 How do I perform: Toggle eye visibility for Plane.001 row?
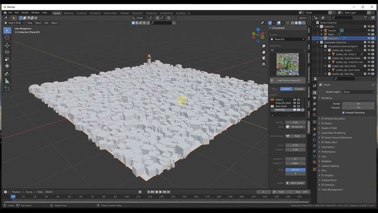[369, 38]
